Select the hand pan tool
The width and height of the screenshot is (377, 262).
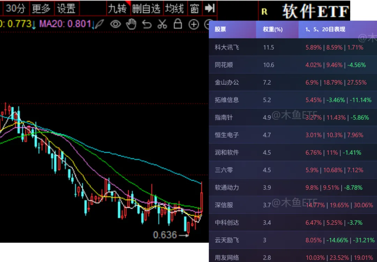(x=131, y=24)
